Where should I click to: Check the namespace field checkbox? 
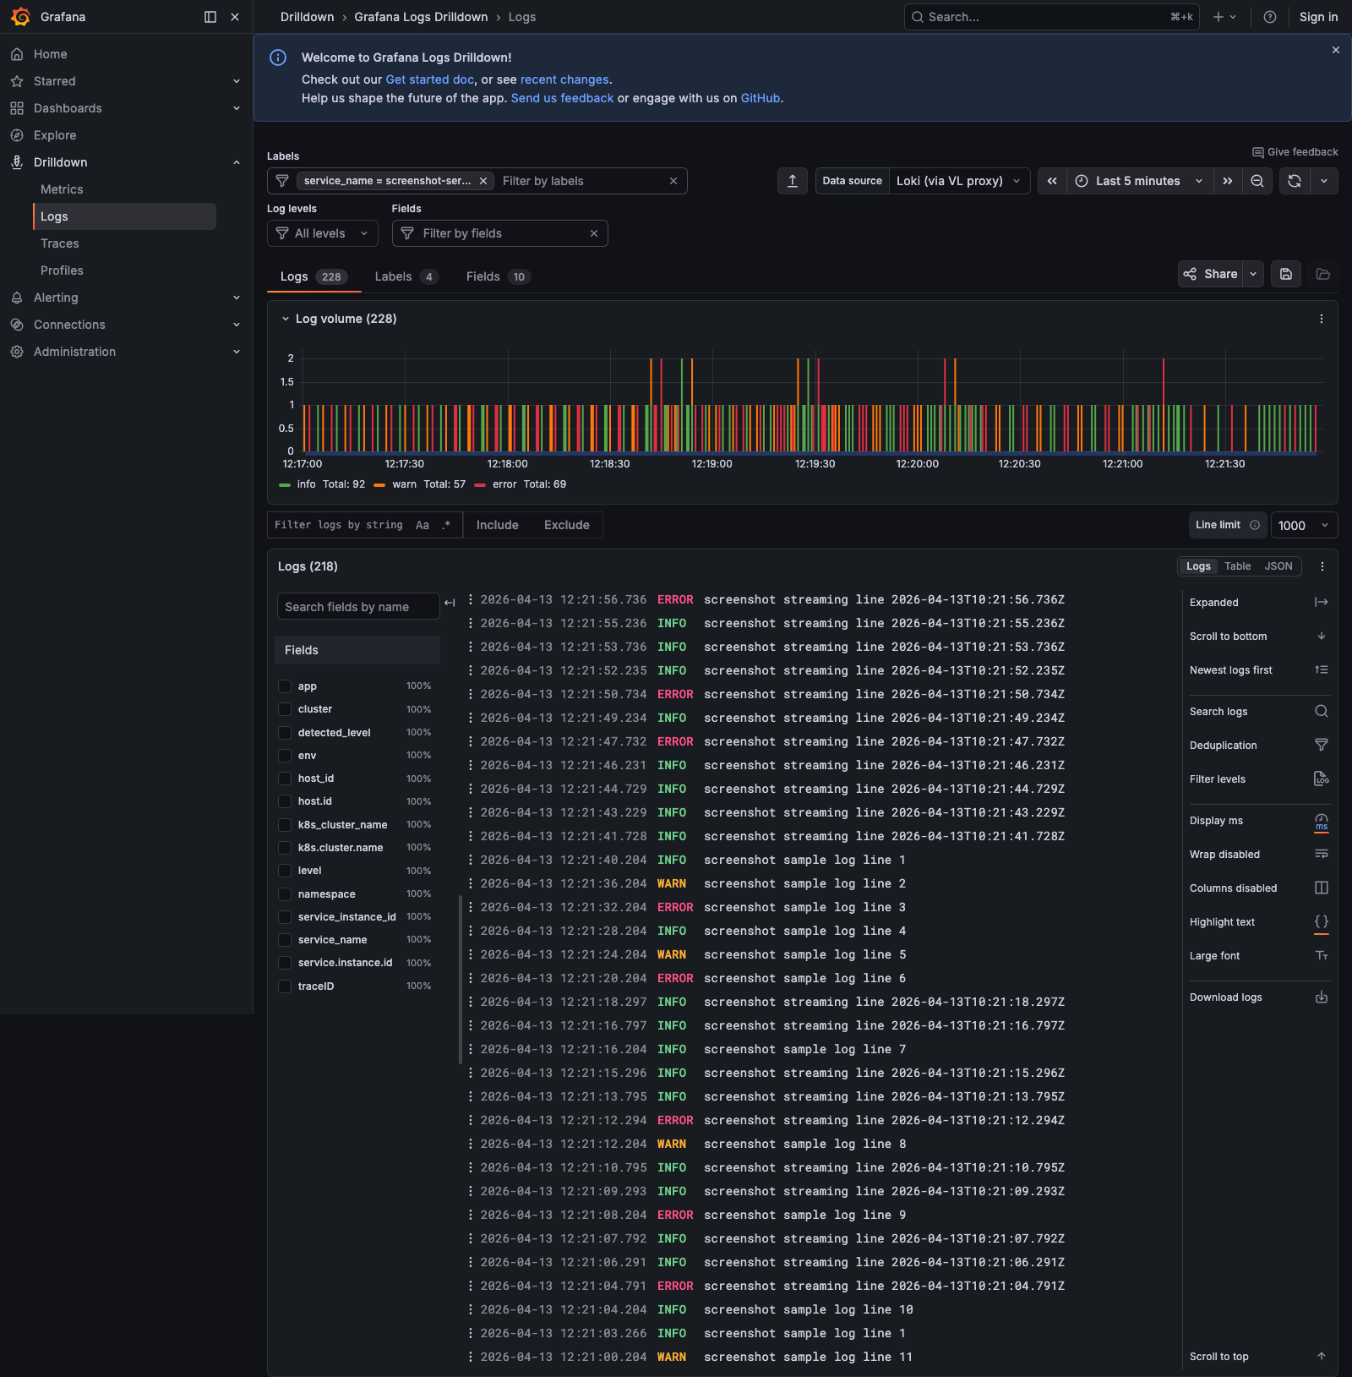point(285,894)
